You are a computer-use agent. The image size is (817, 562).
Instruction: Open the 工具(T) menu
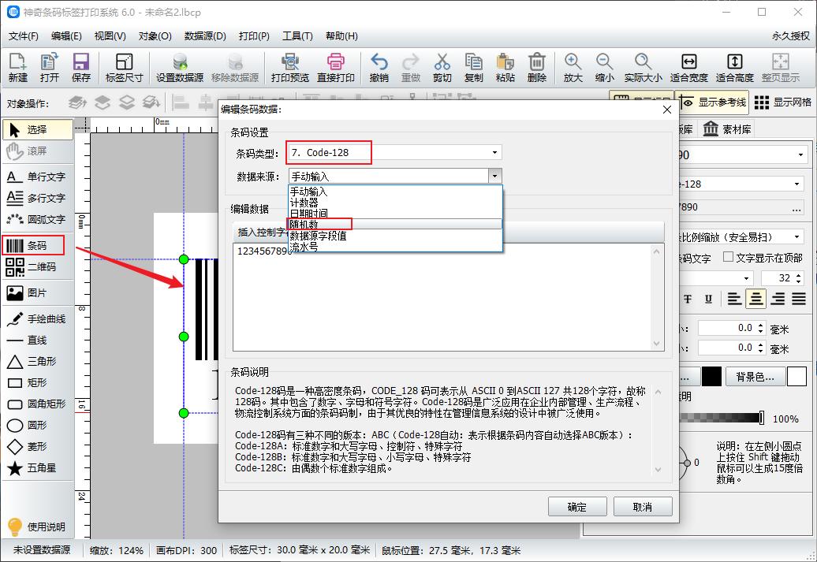coord(296,36)
